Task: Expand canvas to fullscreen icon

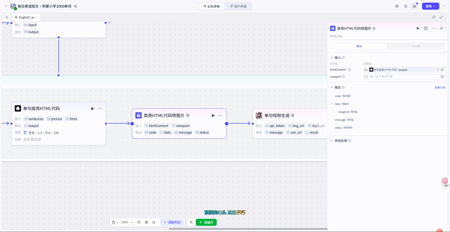Action: coord(441,17)
